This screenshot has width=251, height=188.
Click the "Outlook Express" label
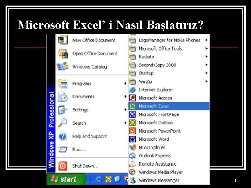pos(155,156)
